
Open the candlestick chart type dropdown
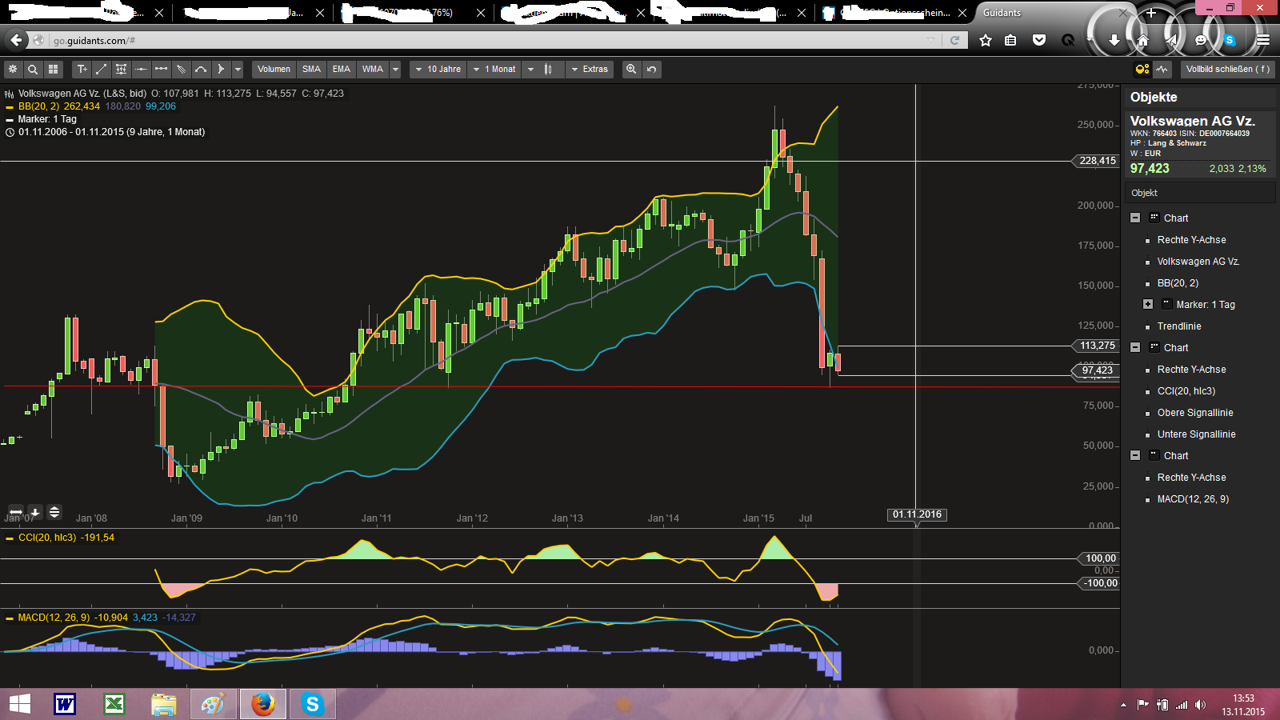543,70
